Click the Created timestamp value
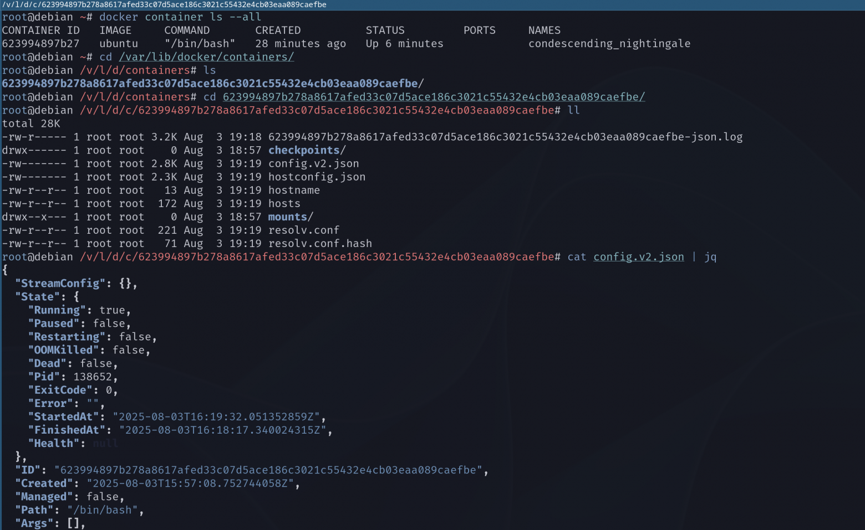This screenshot has width=865, height=530. [190, 482]
